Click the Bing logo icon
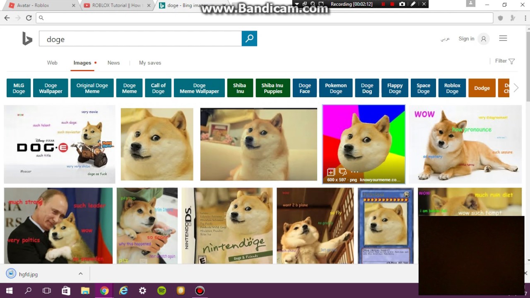Image resolution: width=530 pixels, height=298 pixels. coord(27,38)
